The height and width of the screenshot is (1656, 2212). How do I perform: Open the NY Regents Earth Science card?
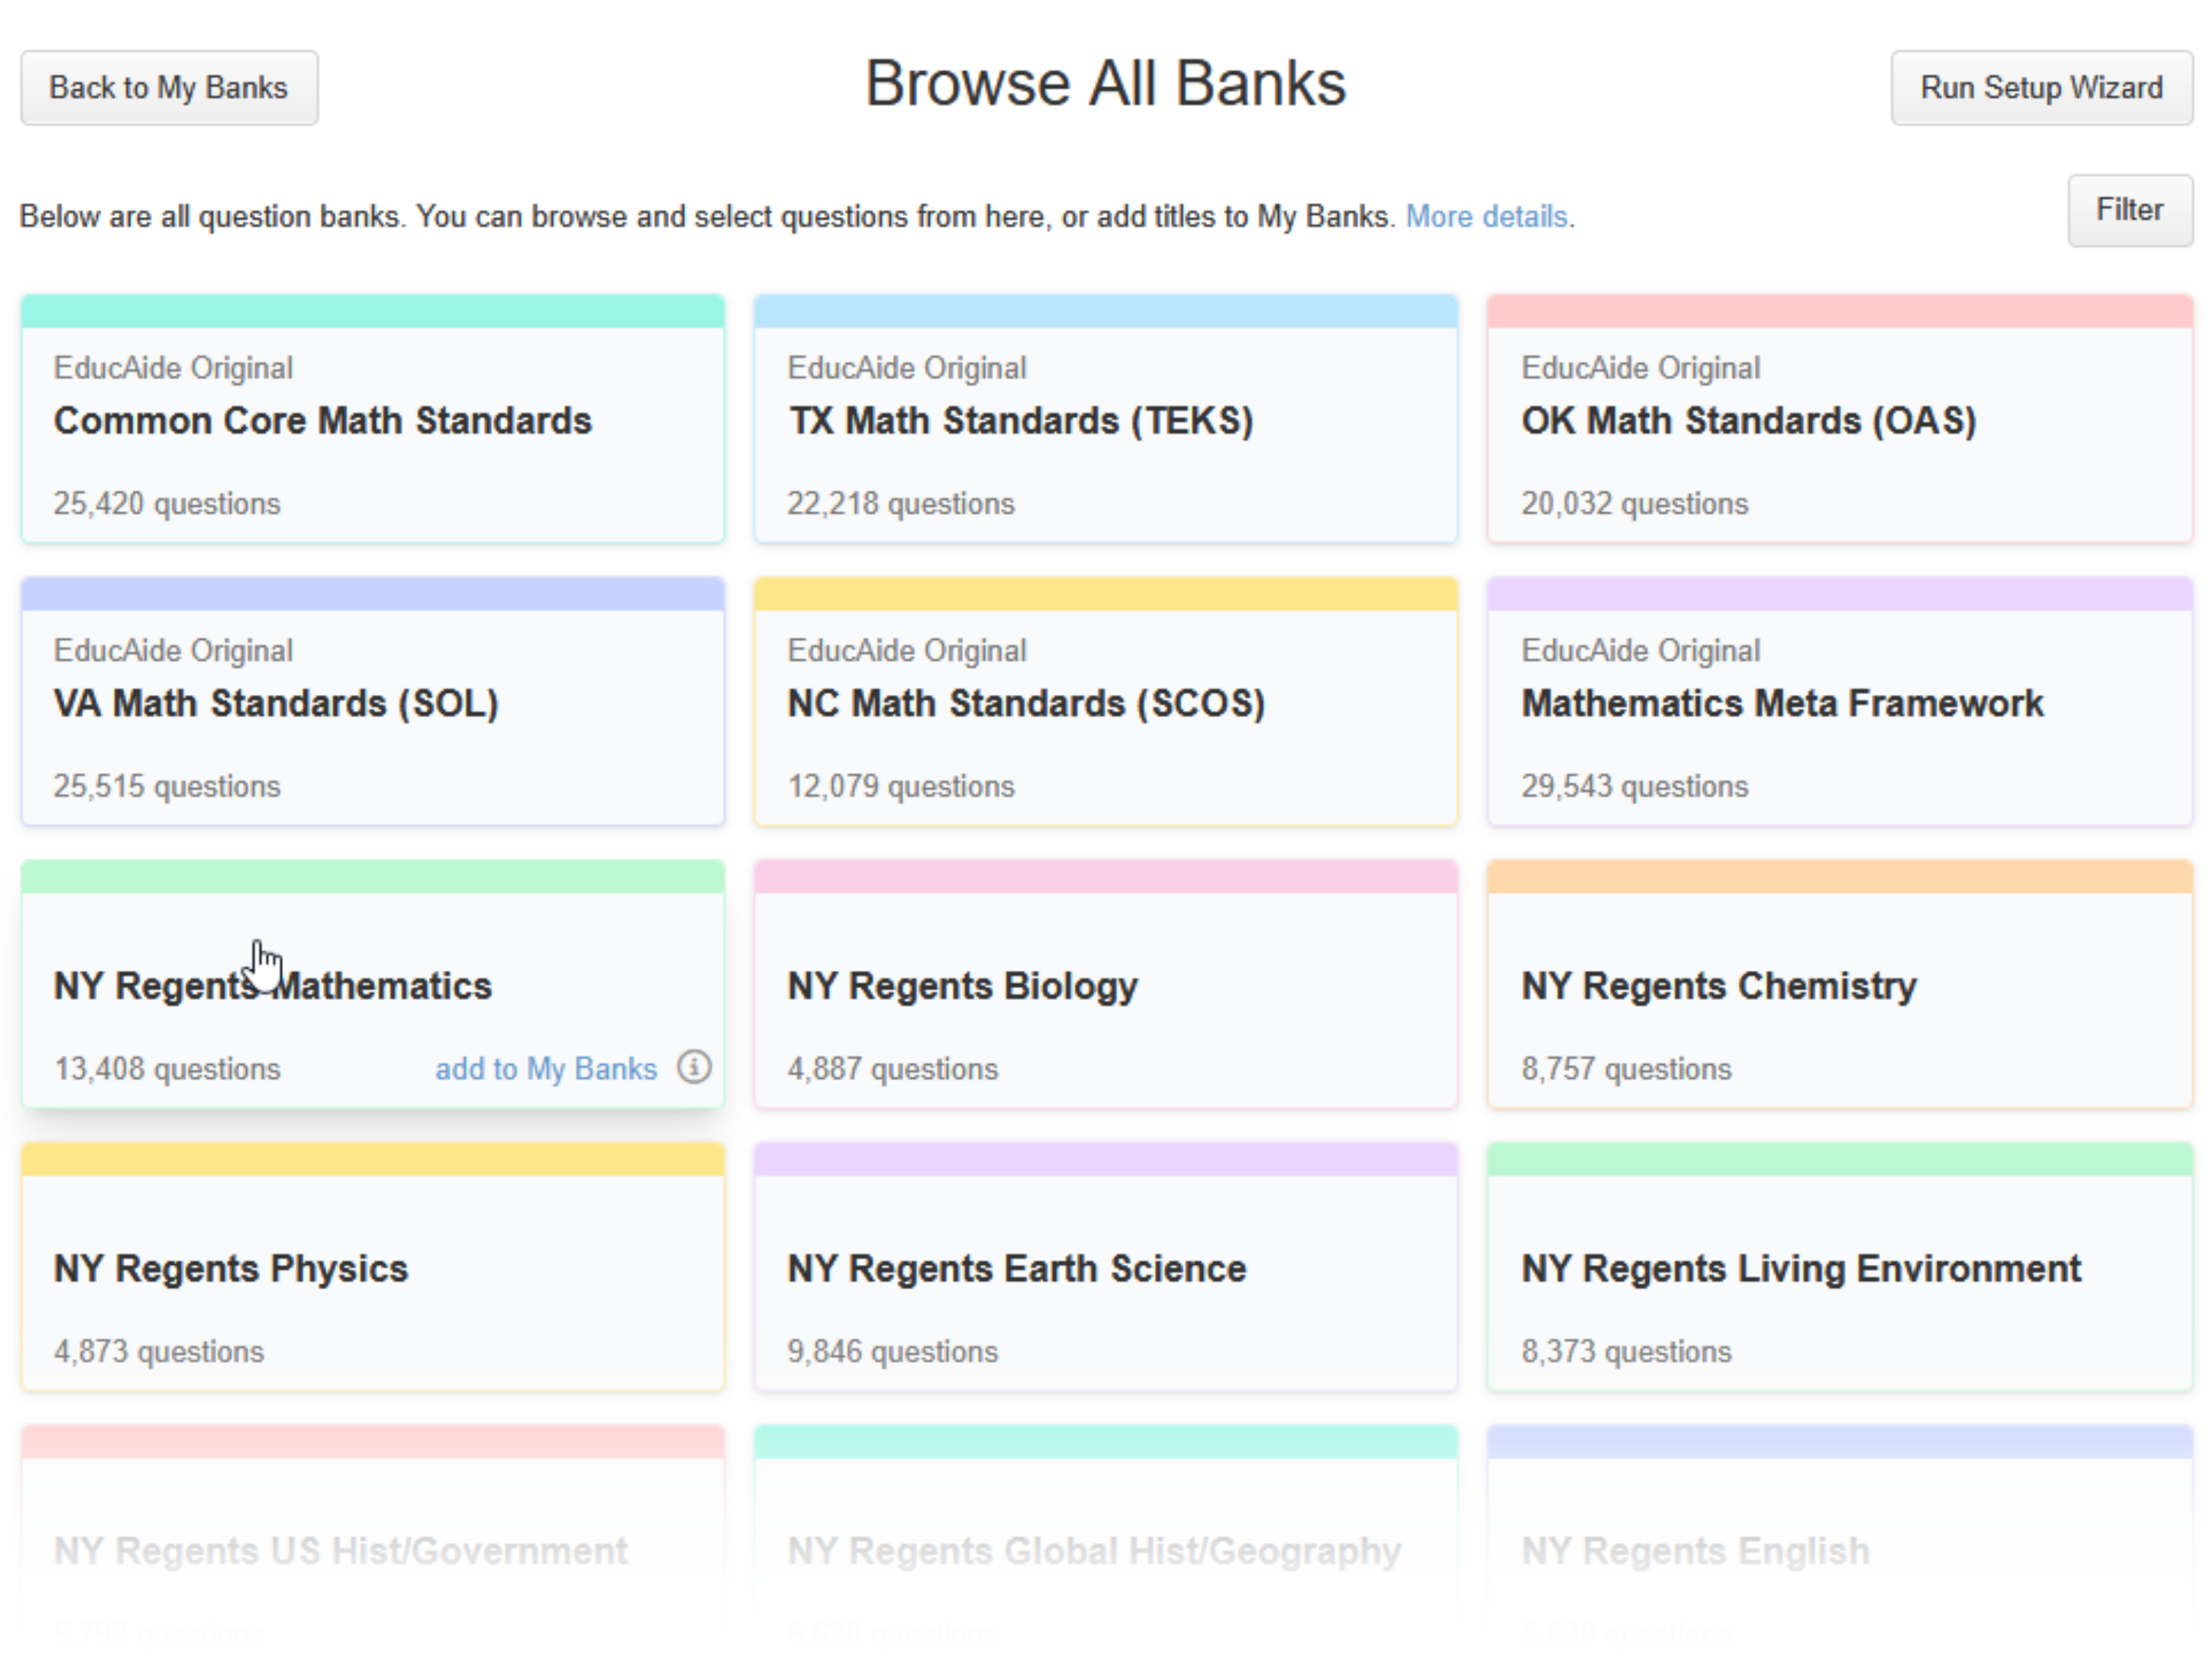pos(1105,1267)
